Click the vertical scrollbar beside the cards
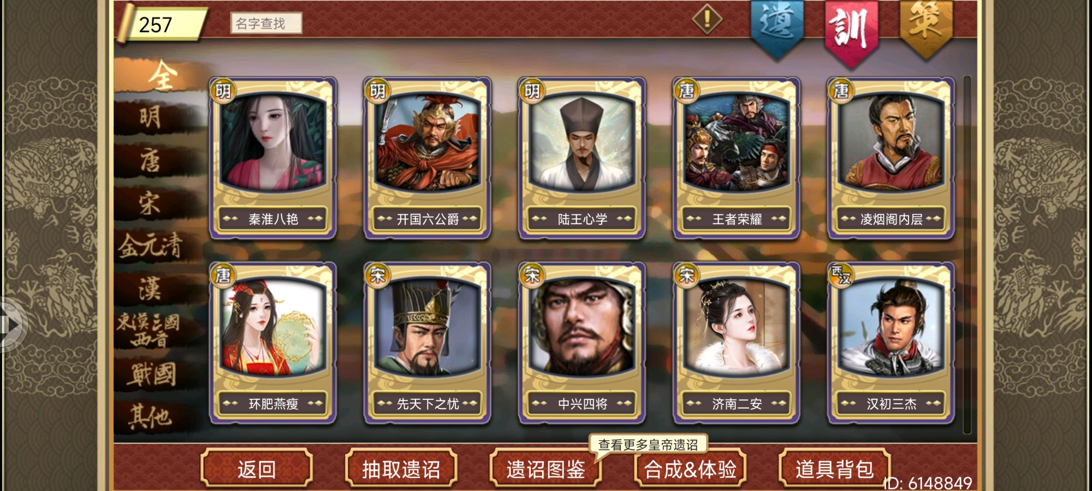Viewport: 1092px width, 491px height. coord(967,255)
